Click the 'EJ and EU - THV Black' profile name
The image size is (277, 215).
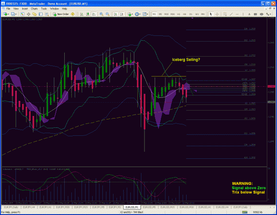point(132,212)
